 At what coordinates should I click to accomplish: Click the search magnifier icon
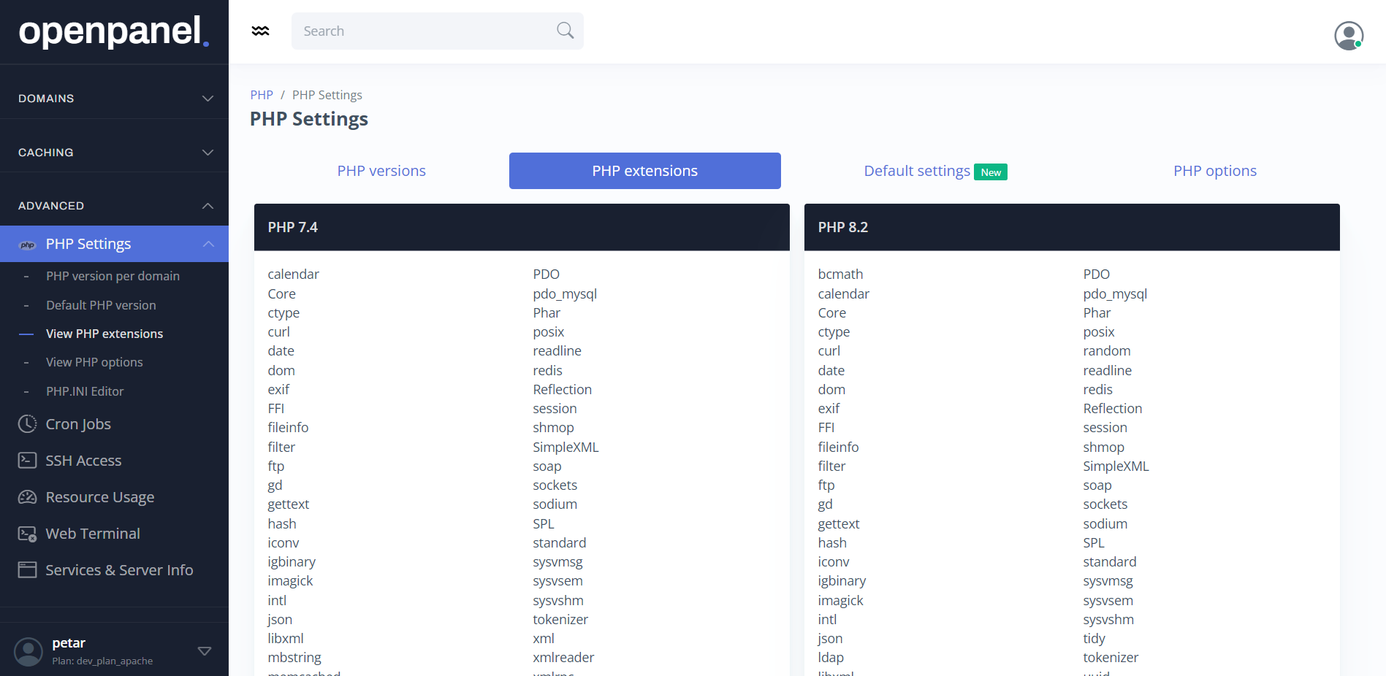(x=565, y=31)
